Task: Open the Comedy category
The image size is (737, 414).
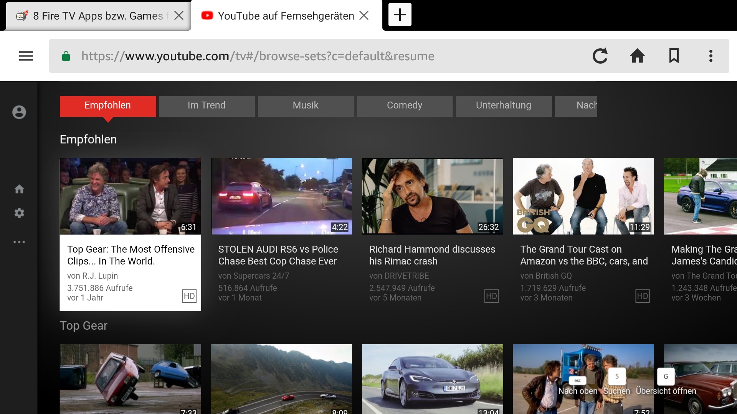Action: 404,105
